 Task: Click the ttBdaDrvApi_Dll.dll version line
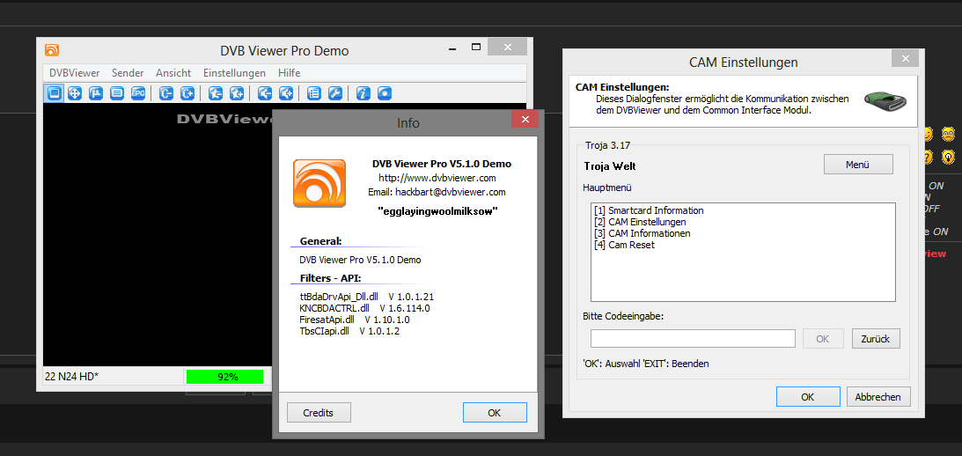coord(367,297)
